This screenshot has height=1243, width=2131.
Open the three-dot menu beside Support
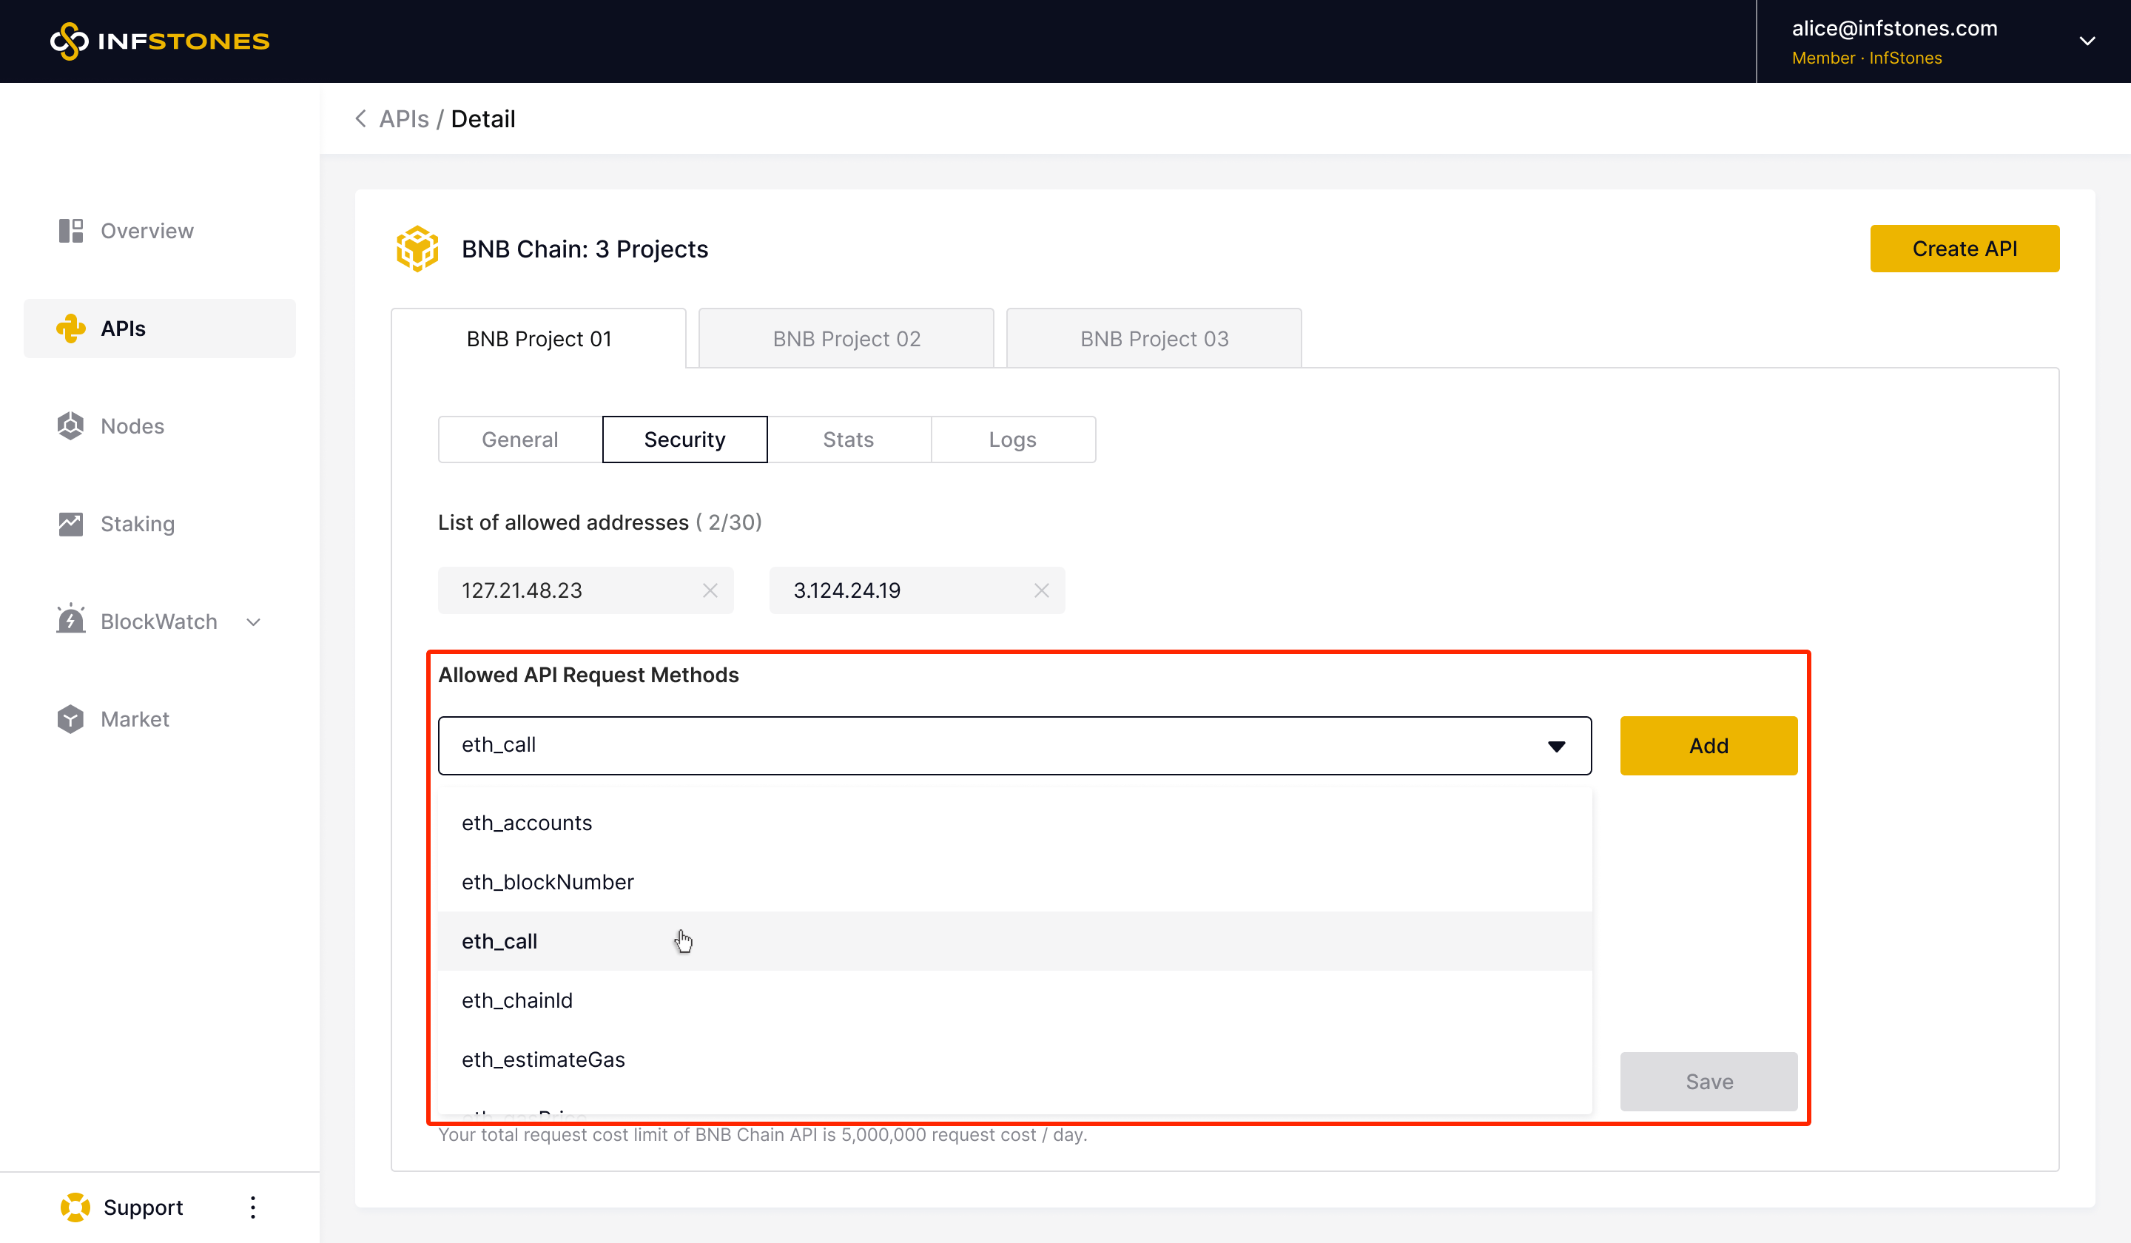point(253,1207)
